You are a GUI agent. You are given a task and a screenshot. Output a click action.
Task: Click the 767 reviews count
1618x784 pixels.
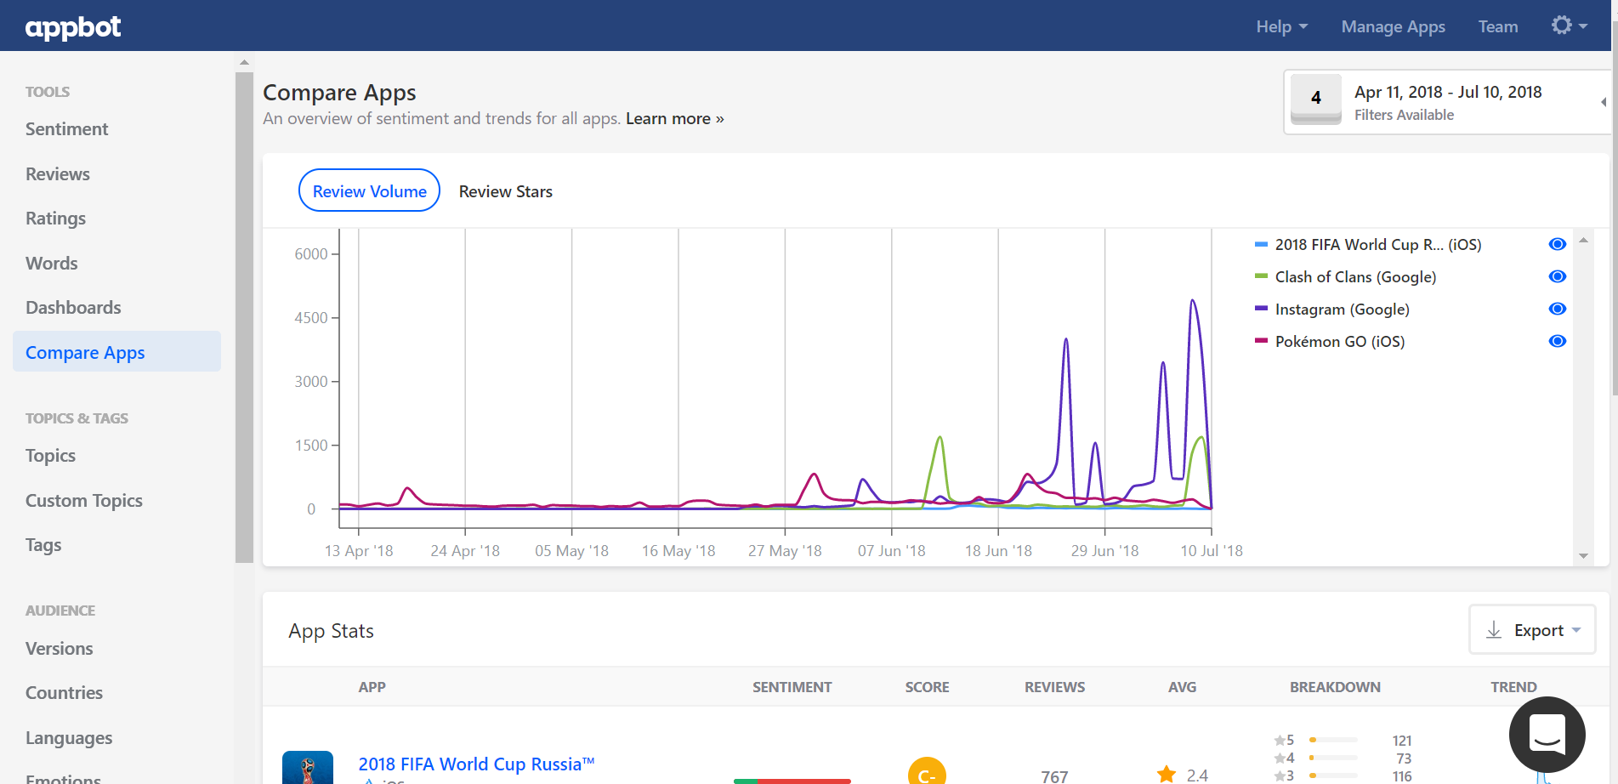[x=1054, y=776]
